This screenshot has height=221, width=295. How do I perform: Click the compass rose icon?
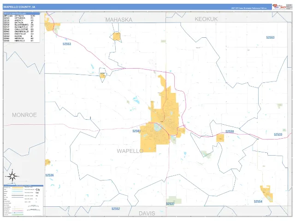tap(12, 176)
